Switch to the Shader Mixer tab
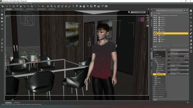The width and height of the screenshot is (193, 108). click(30, 9)
